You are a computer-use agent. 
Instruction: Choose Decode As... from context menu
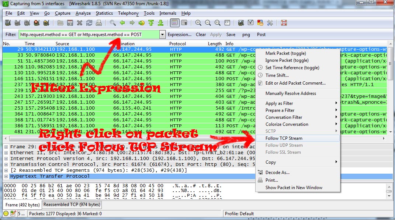(x=298, y=173)
